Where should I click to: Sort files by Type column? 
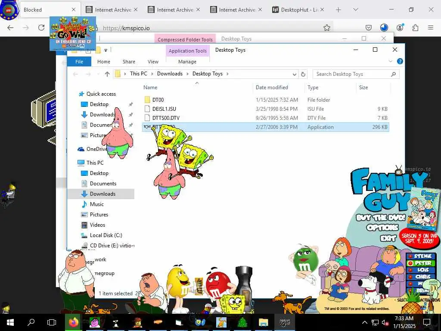pos(313,87)
